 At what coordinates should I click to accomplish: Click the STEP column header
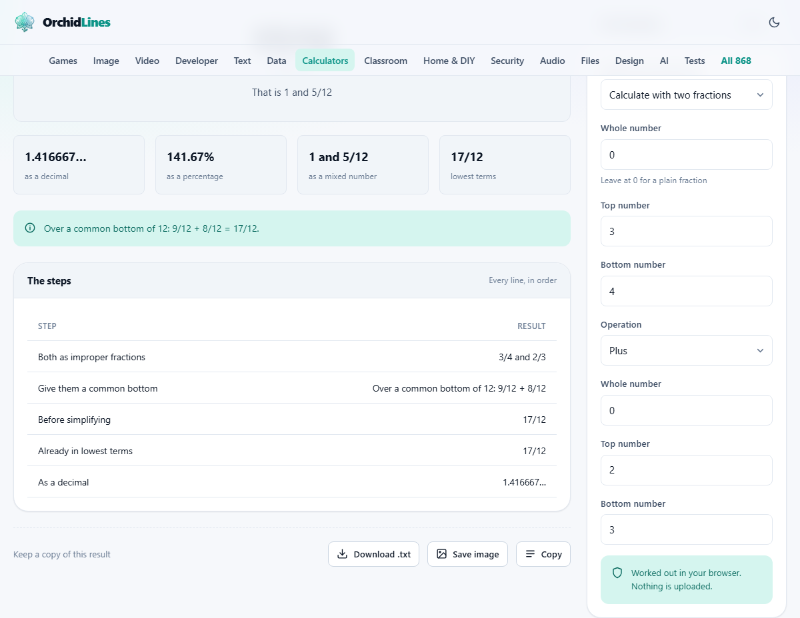[x=47, y=326]
